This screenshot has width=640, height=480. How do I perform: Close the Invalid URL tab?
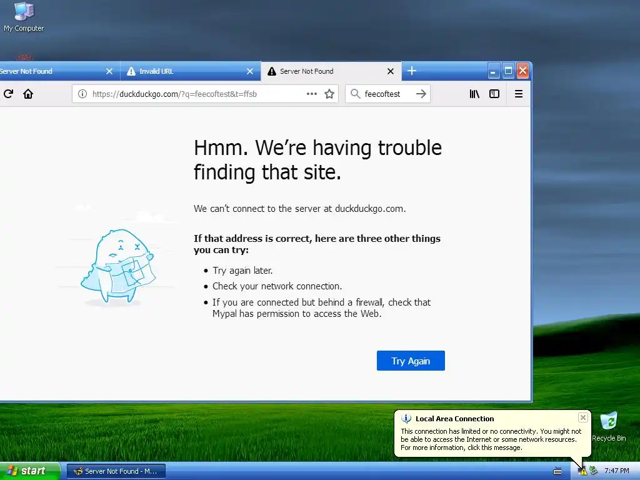[250, 71]
